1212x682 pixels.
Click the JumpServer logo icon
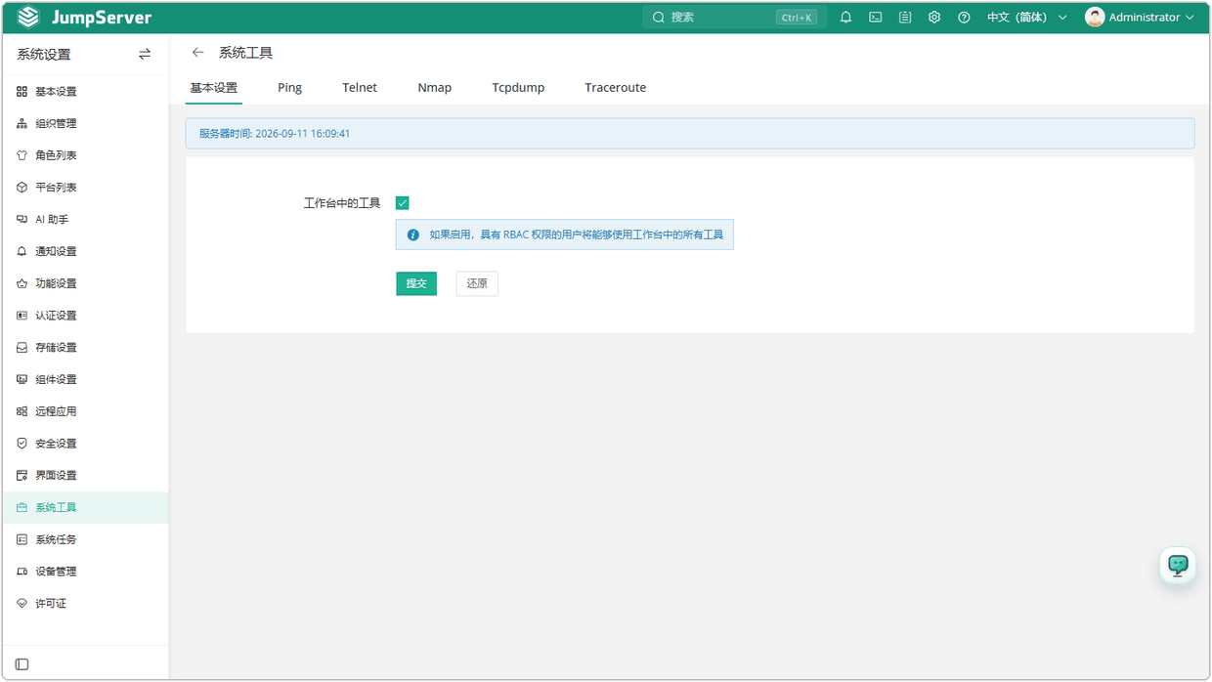point(28,18)
